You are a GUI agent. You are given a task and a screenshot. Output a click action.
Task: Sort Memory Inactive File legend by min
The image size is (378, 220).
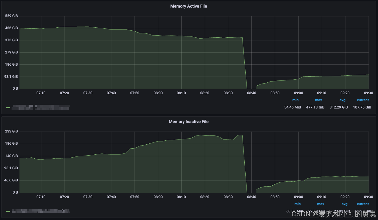pyautogui.click(x=298, y=204)
